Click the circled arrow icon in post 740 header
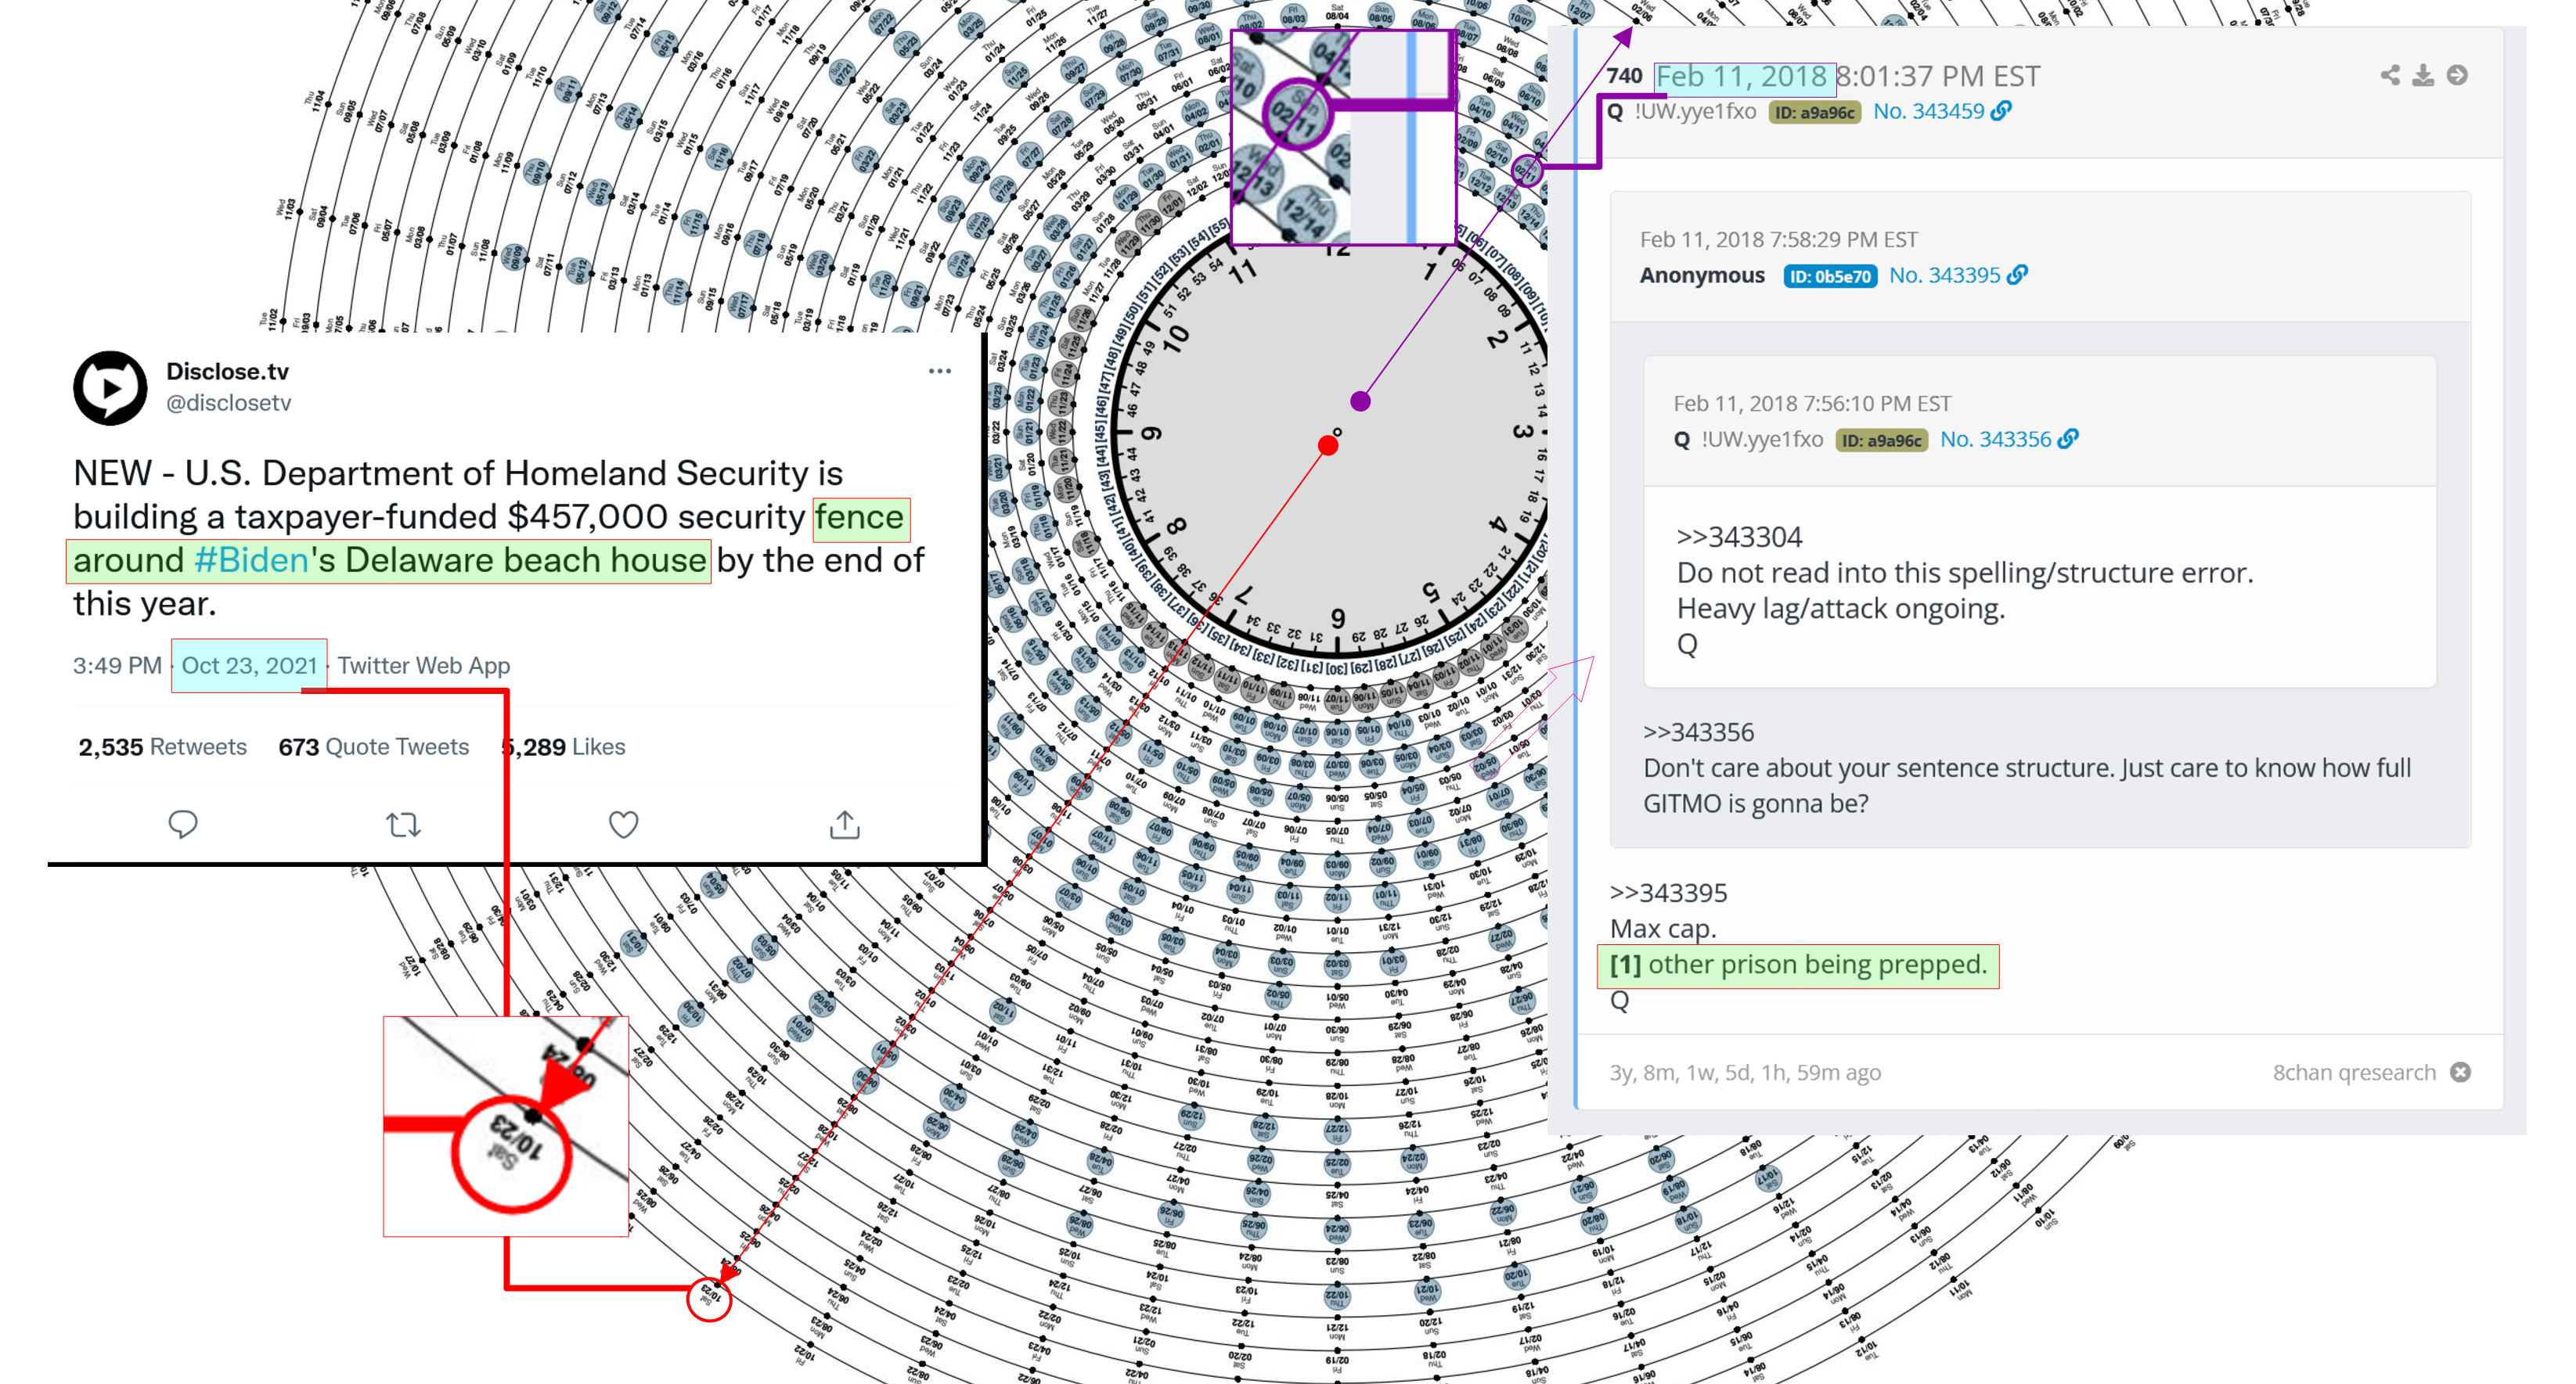This screenshot has height=1384, width=2576. point(2457,75)
